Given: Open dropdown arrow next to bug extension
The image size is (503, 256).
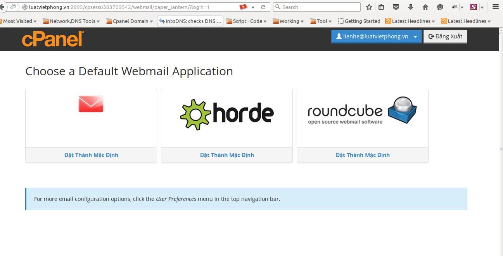Looking at the screenshot, I should (462, 7).
